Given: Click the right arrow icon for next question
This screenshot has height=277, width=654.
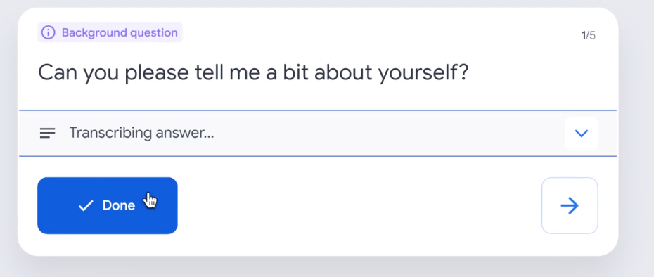Looking at the screenshot, I should [x=570, y=206].
